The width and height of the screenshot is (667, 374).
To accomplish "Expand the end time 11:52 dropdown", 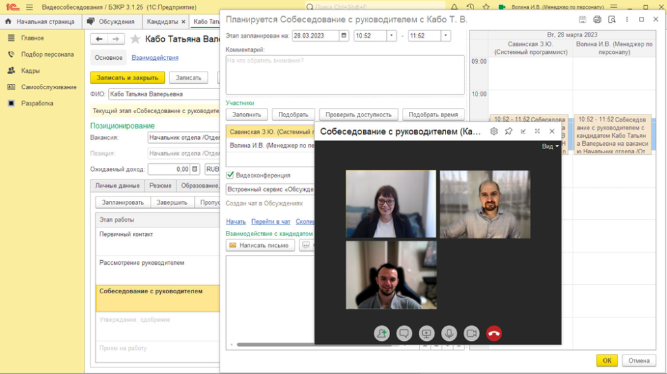I will click(x=446, y=36).
